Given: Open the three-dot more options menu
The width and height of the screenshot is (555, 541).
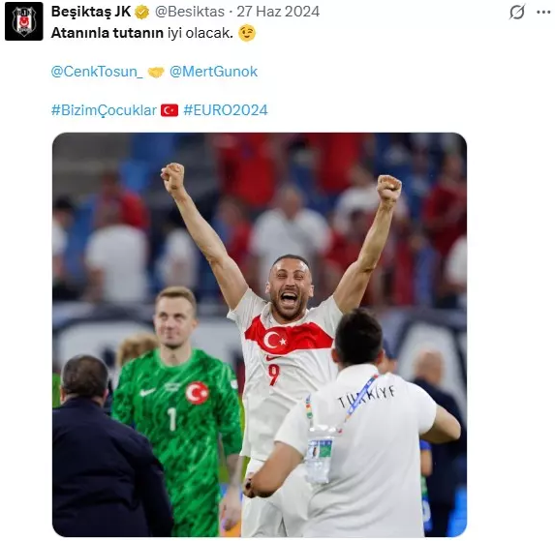Looking at the screenshot, I should [543, 13].
